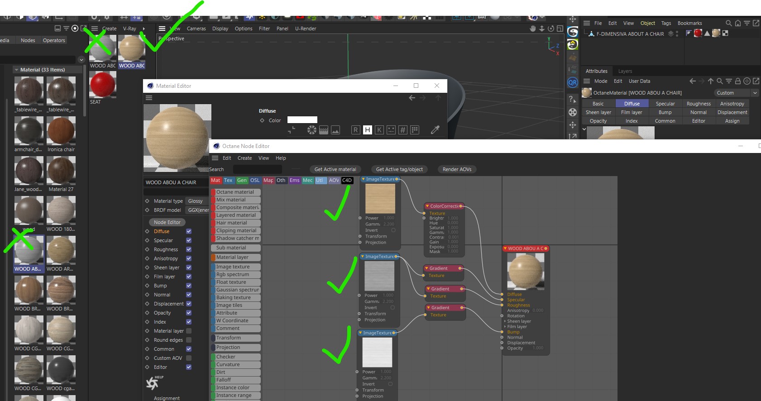Open the color wheel picker mode

coord(312,130)
